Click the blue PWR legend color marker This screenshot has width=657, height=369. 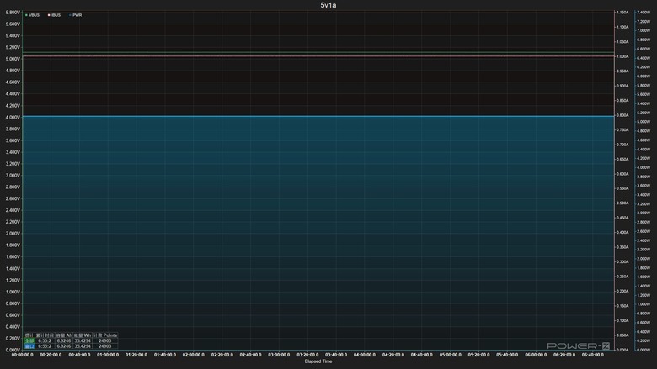point(70,15)
